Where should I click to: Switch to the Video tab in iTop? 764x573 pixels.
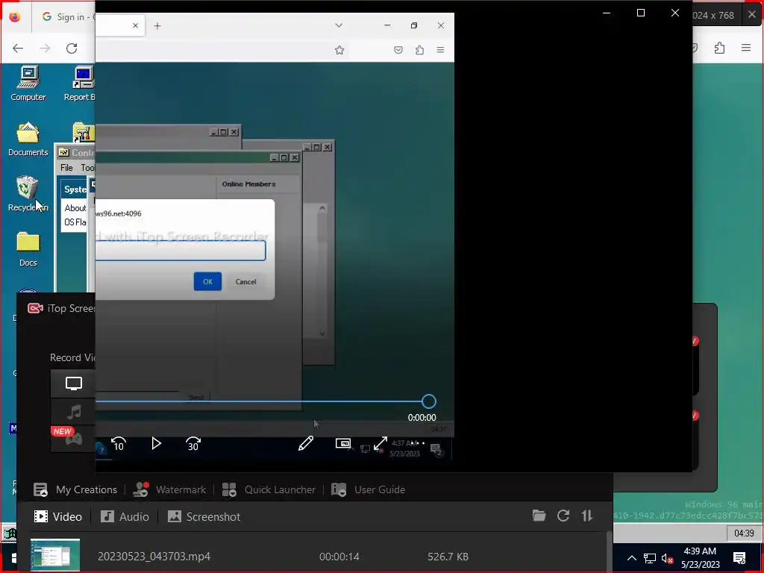coord(58,516)
